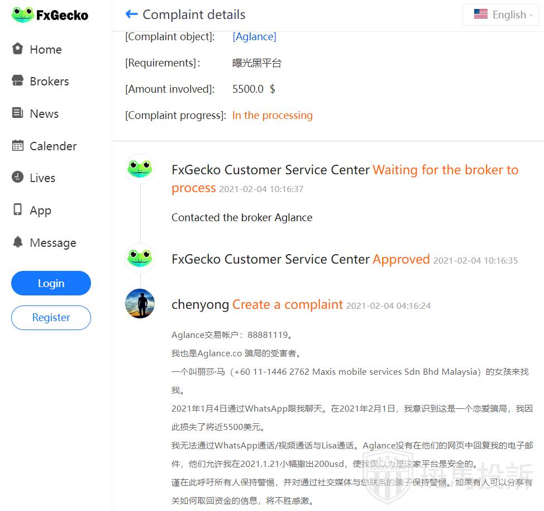544x511 pixels.
Task: Click the Home sidebar icon
Action: click(18, 49)
